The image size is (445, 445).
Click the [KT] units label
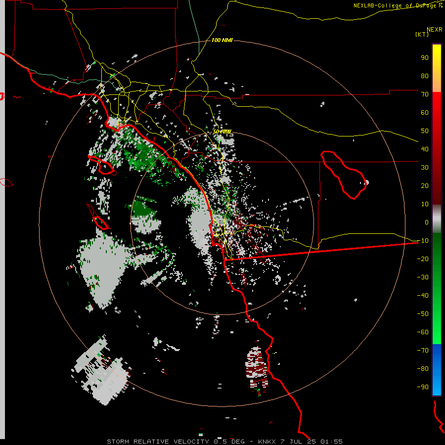click(x=422, y=34)
